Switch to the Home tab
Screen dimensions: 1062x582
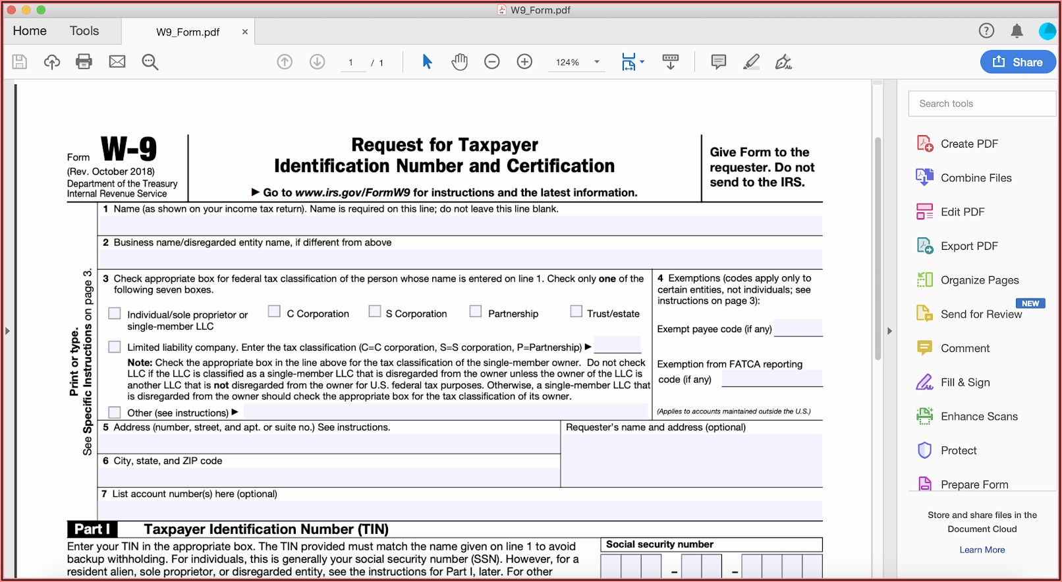click(30, 31)
